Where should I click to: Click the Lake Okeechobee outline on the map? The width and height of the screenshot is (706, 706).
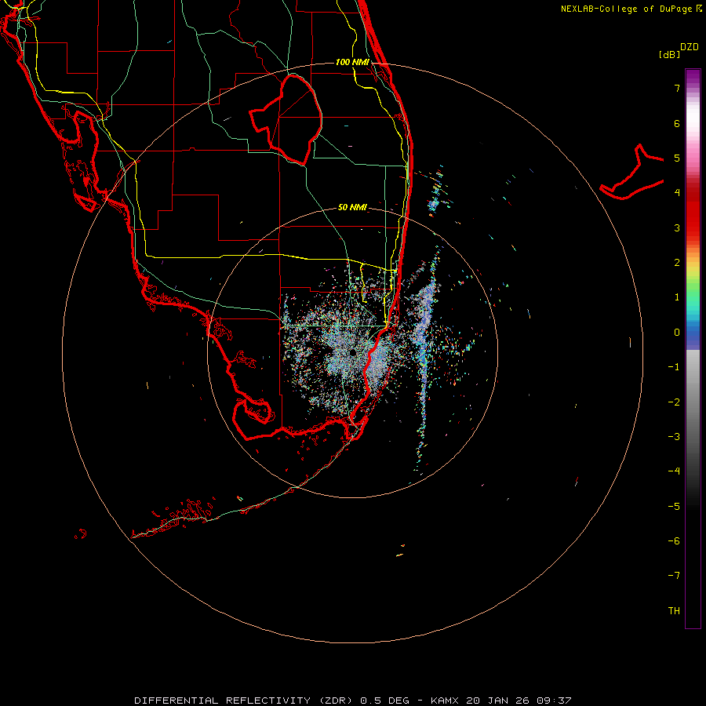point(286,118)
